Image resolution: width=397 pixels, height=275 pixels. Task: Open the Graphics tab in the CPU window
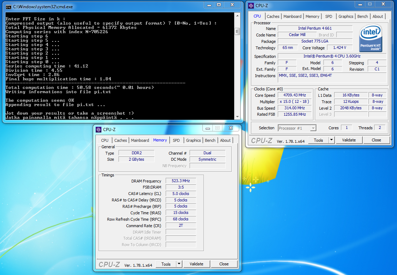click(346, 16)
